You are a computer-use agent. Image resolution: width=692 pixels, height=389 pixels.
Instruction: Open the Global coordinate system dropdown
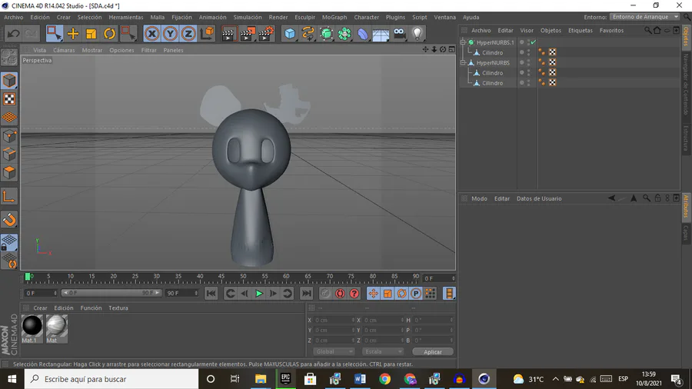click(x=333, y=351)
